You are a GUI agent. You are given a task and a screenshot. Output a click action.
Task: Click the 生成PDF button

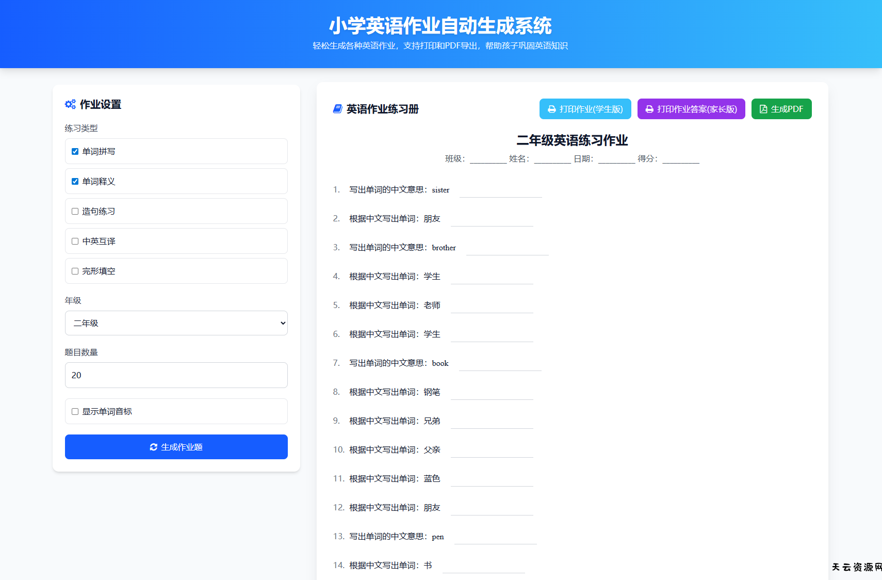coord(781,109)
